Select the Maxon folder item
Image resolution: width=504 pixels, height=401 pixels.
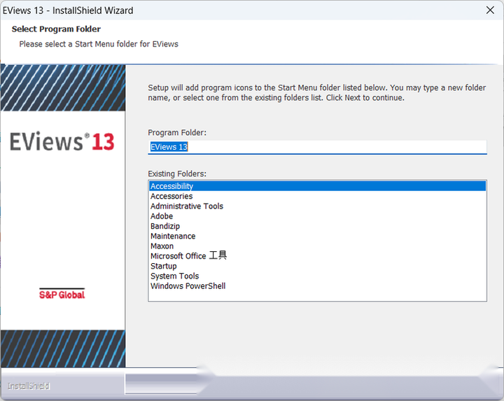pyautogui.click(x=162, y=246)
